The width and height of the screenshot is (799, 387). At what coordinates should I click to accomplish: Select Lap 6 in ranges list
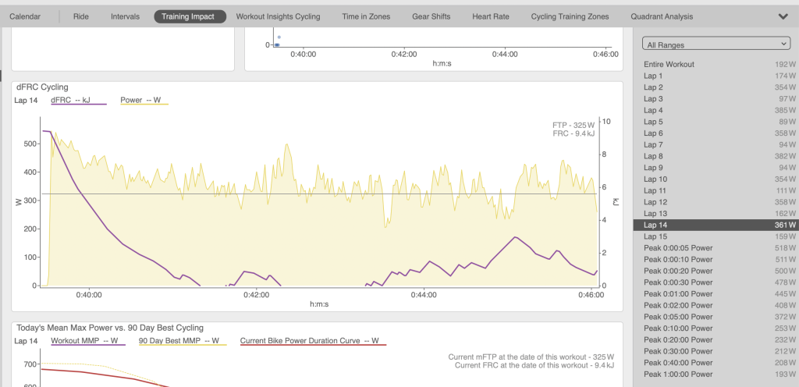716,133
